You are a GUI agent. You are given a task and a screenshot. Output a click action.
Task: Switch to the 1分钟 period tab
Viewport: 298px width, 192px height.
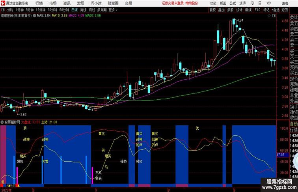[x=20, y=10]
